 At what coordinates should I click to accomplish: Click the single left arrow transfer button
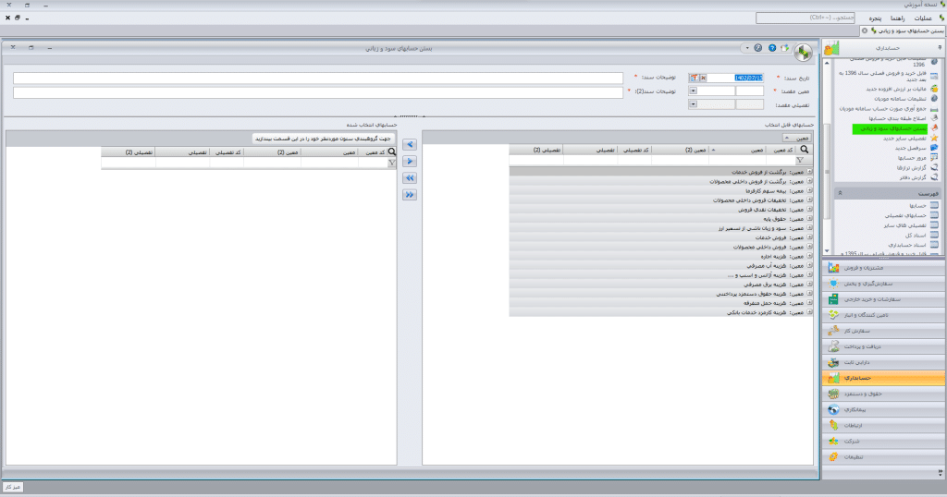(410, 145)
